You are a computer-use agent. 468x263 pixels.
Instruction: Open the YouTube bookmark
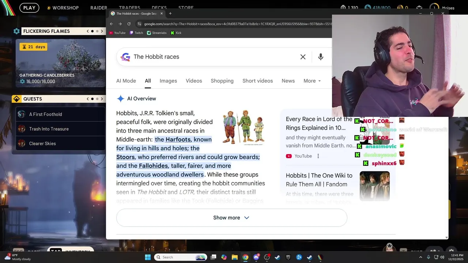click(x=117, y=33)
